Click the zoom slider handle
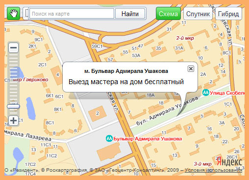The image size is (249, 180). (x=13, y=107)
